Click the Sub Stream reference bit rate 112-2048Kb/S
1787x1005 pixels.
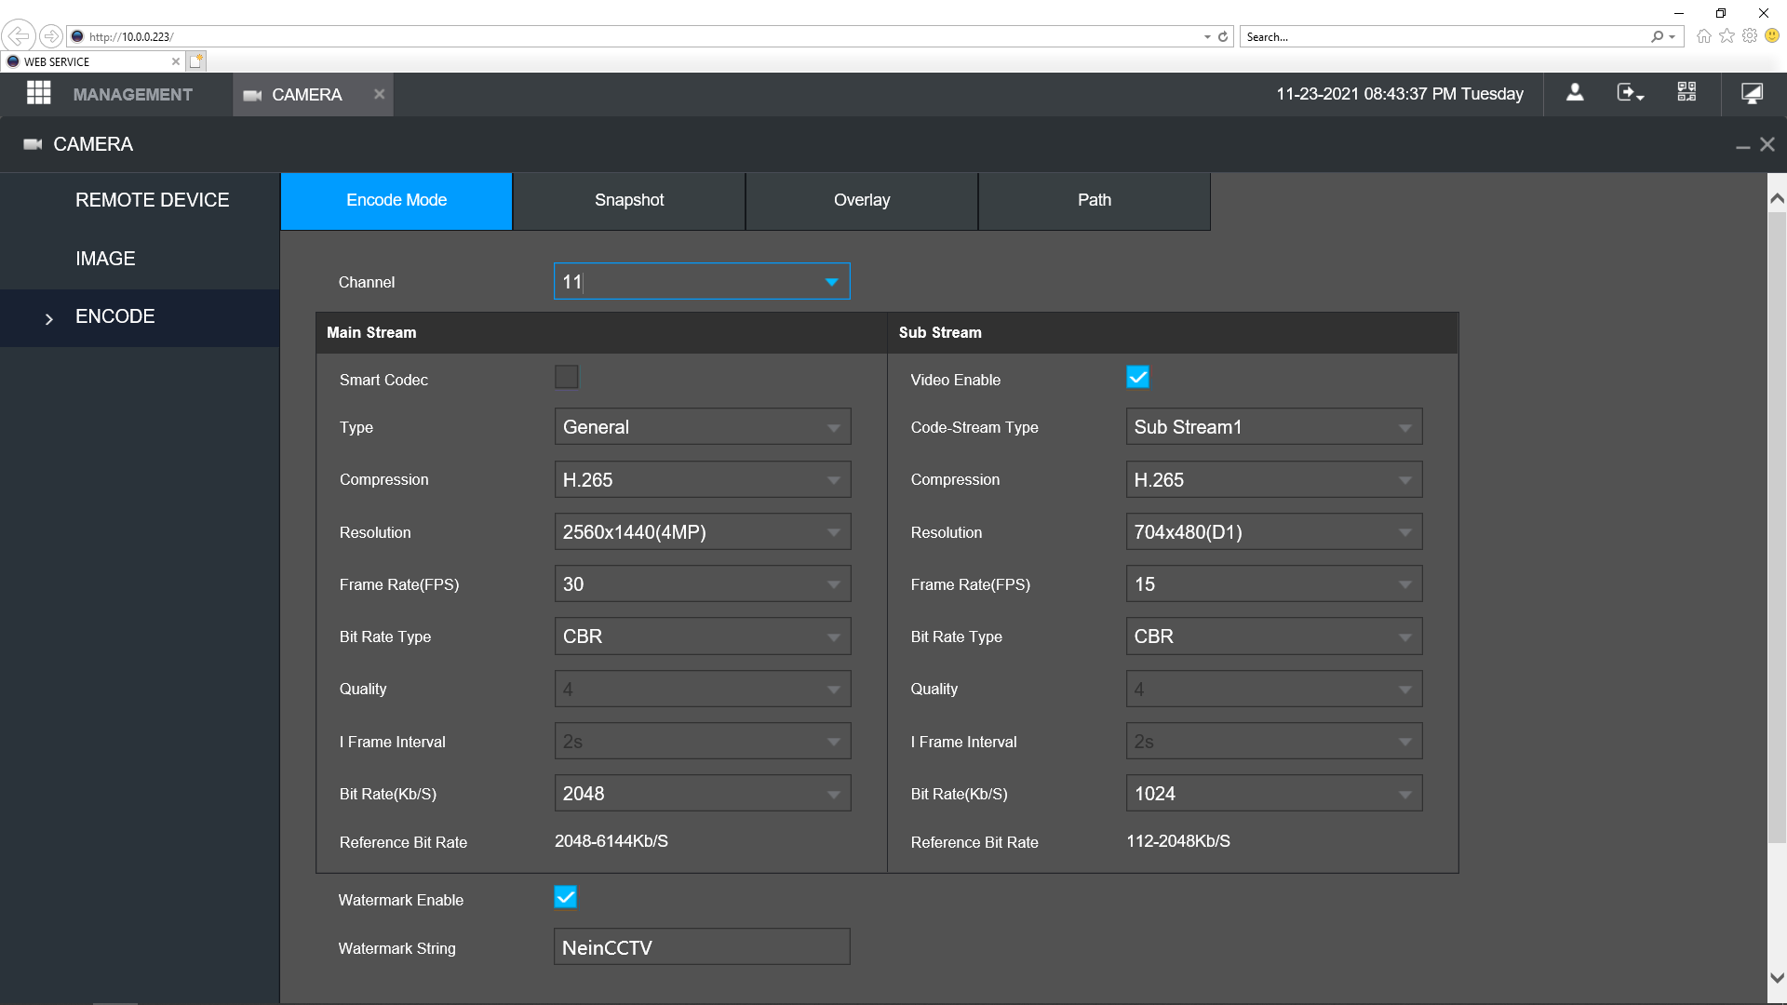1178,841
